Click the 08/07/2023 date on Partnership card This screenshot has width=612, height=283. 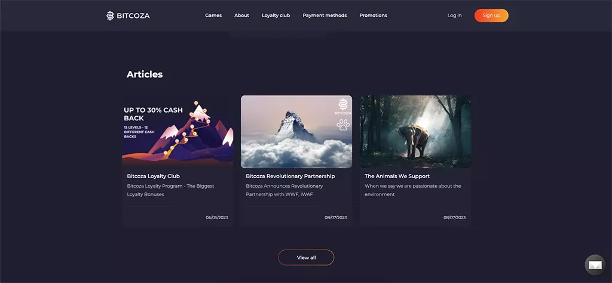pos(336,217)
